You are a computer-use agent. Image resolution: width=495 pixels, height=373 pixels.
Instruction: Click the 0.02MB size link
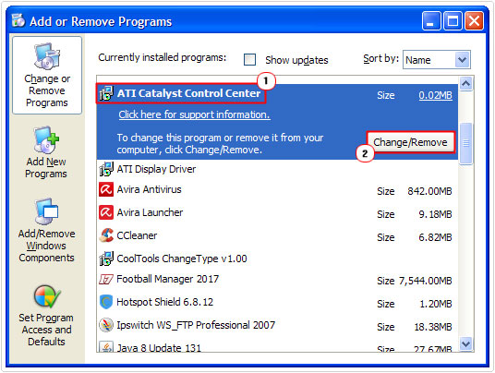pos(435,95)
